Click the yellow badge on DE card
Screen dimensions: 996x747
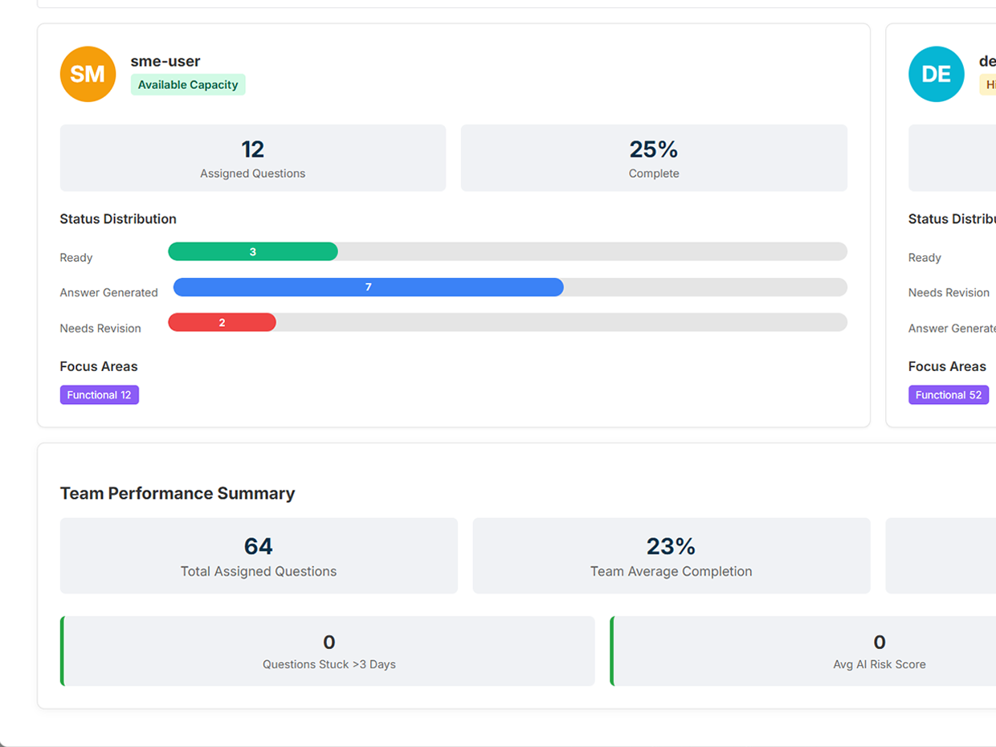click(x=990, y=84)
